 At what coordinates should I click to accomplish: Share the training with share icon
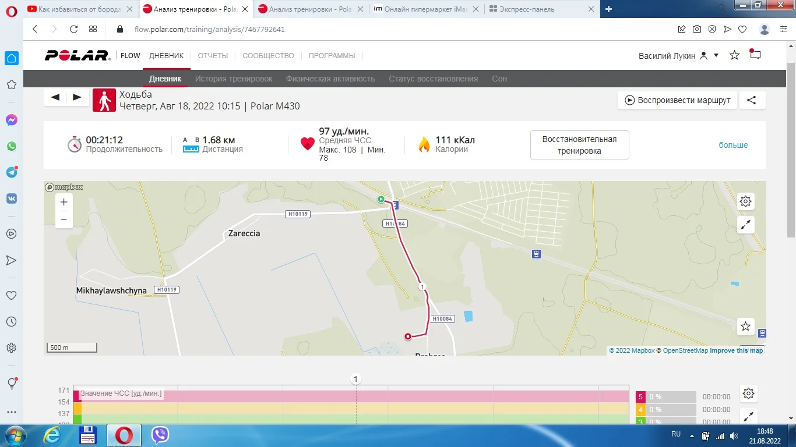click(752, 100)
